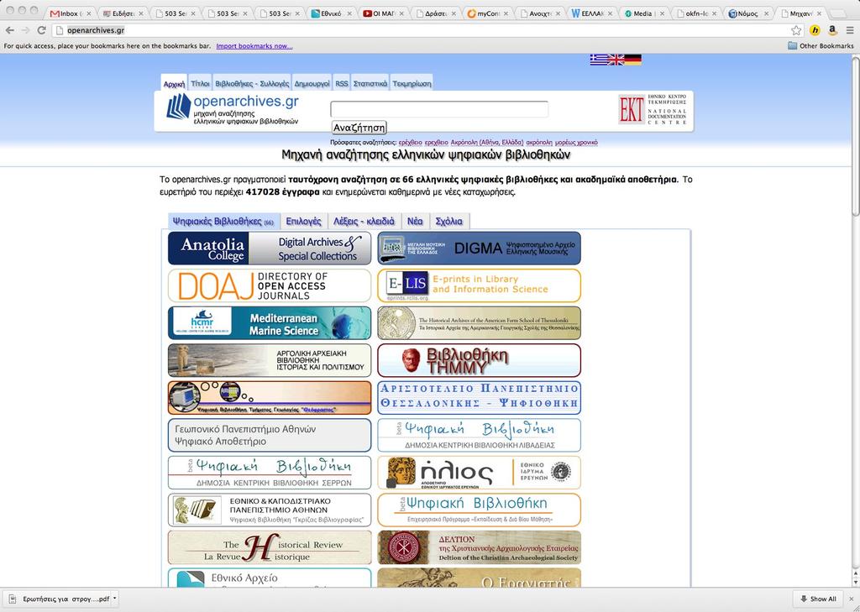Click the Import bookmarks now link
860x612 pixels.
point(254,46)
